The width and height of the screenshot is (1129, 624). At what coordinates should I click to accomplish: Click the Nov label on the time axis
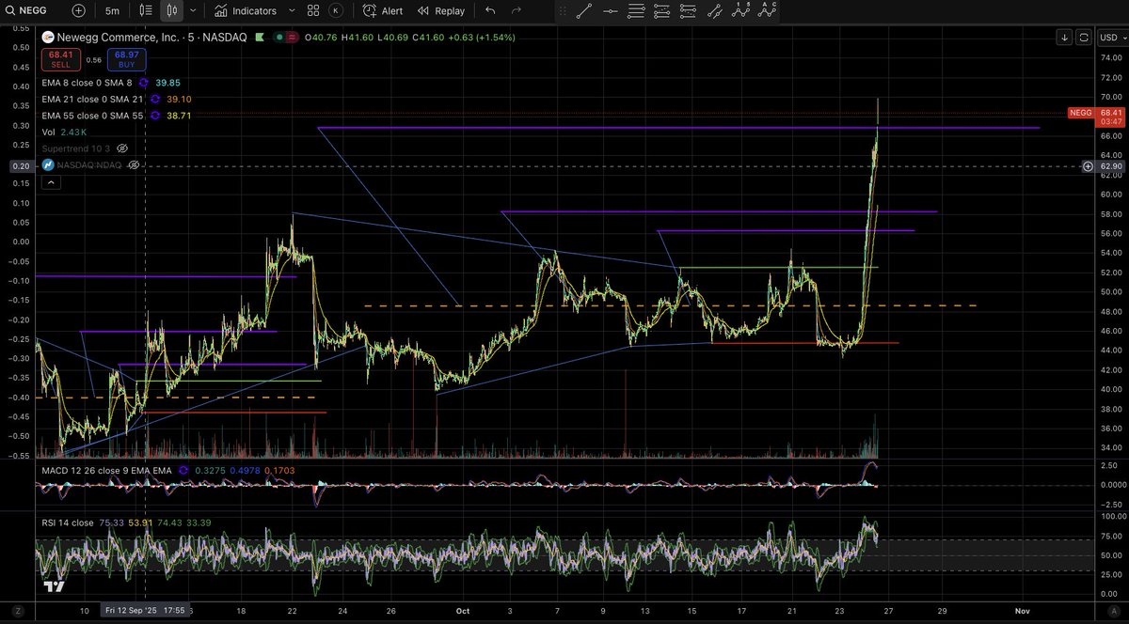pos(1021,609)
